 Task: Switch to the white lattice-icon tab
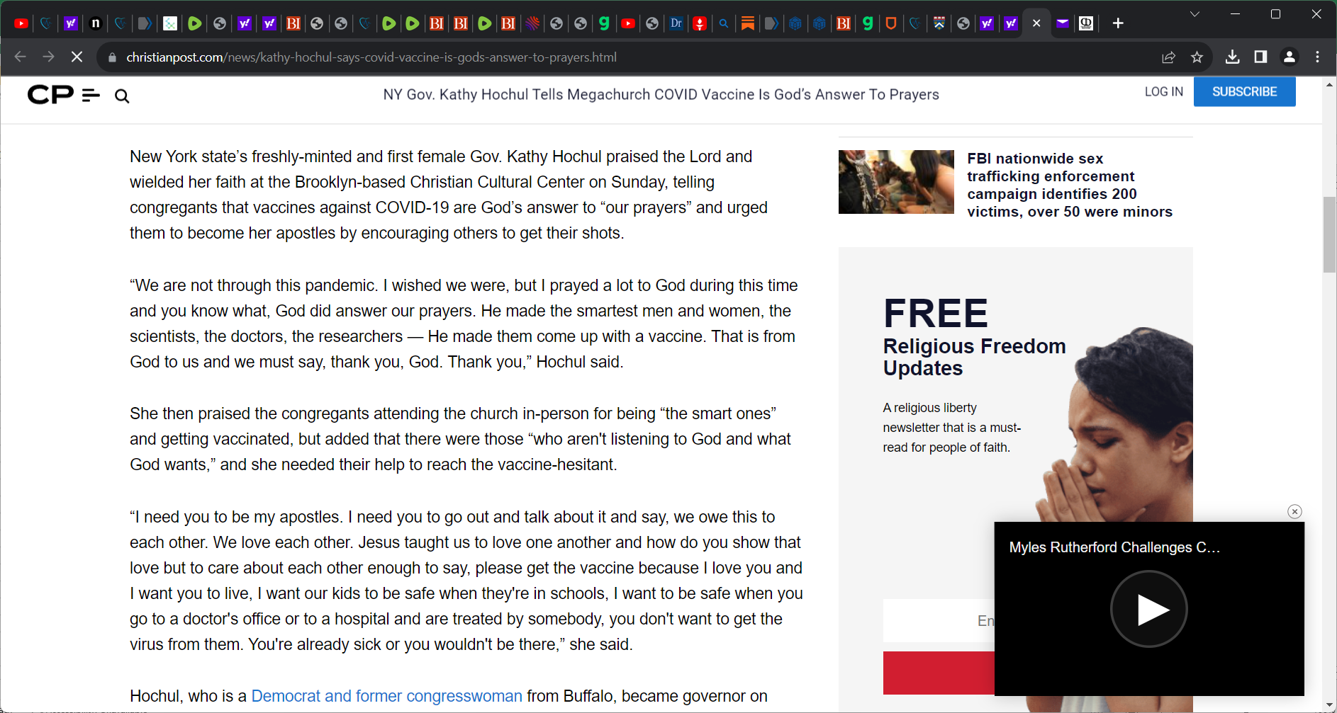pos(170,23)
